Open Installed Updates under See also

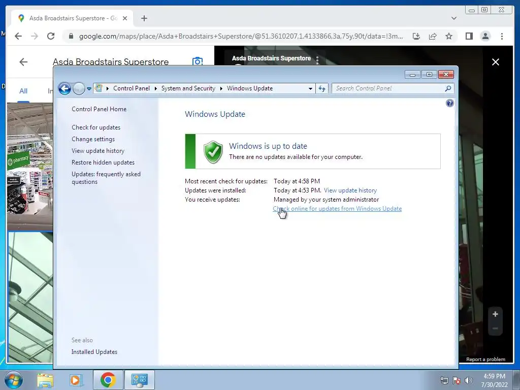(x=94, y=352)
